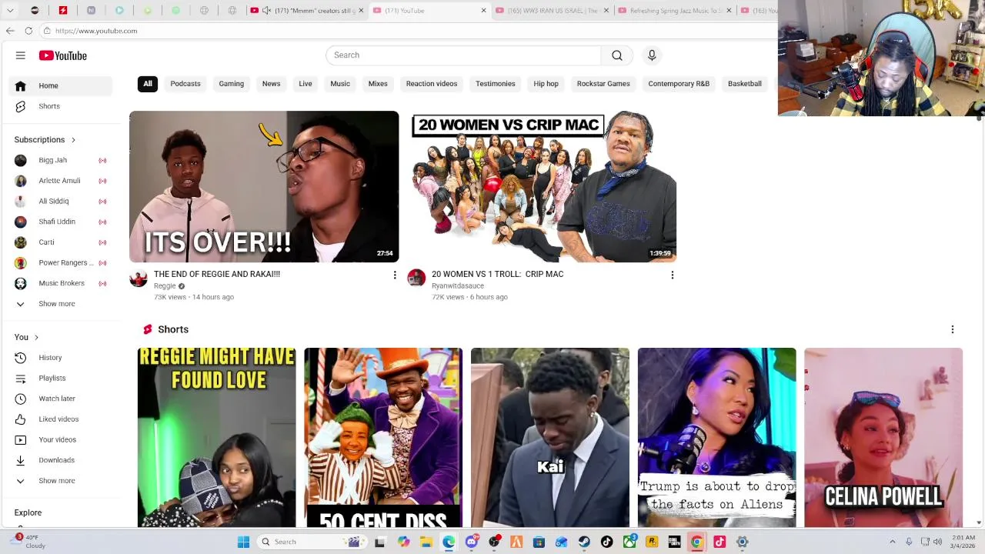Select the News filter chip

pos(271,84)
